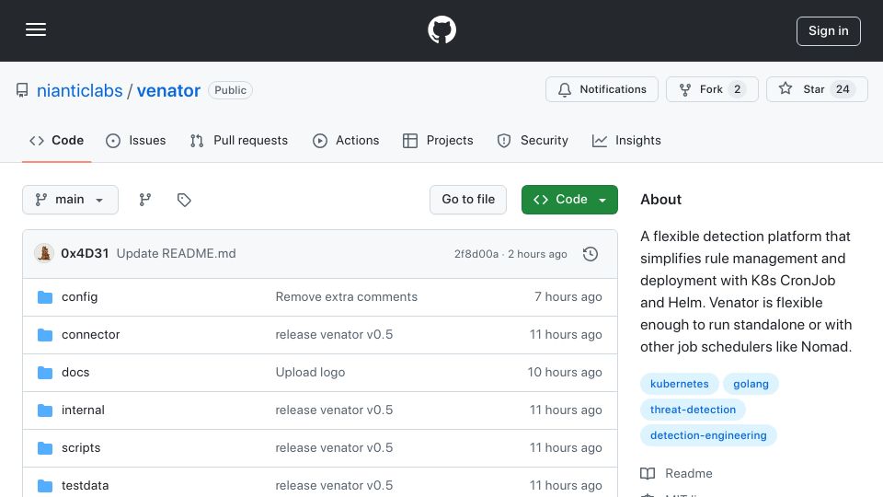
Task: Open the hamburger navigation menu
Action: pos(36,29)
